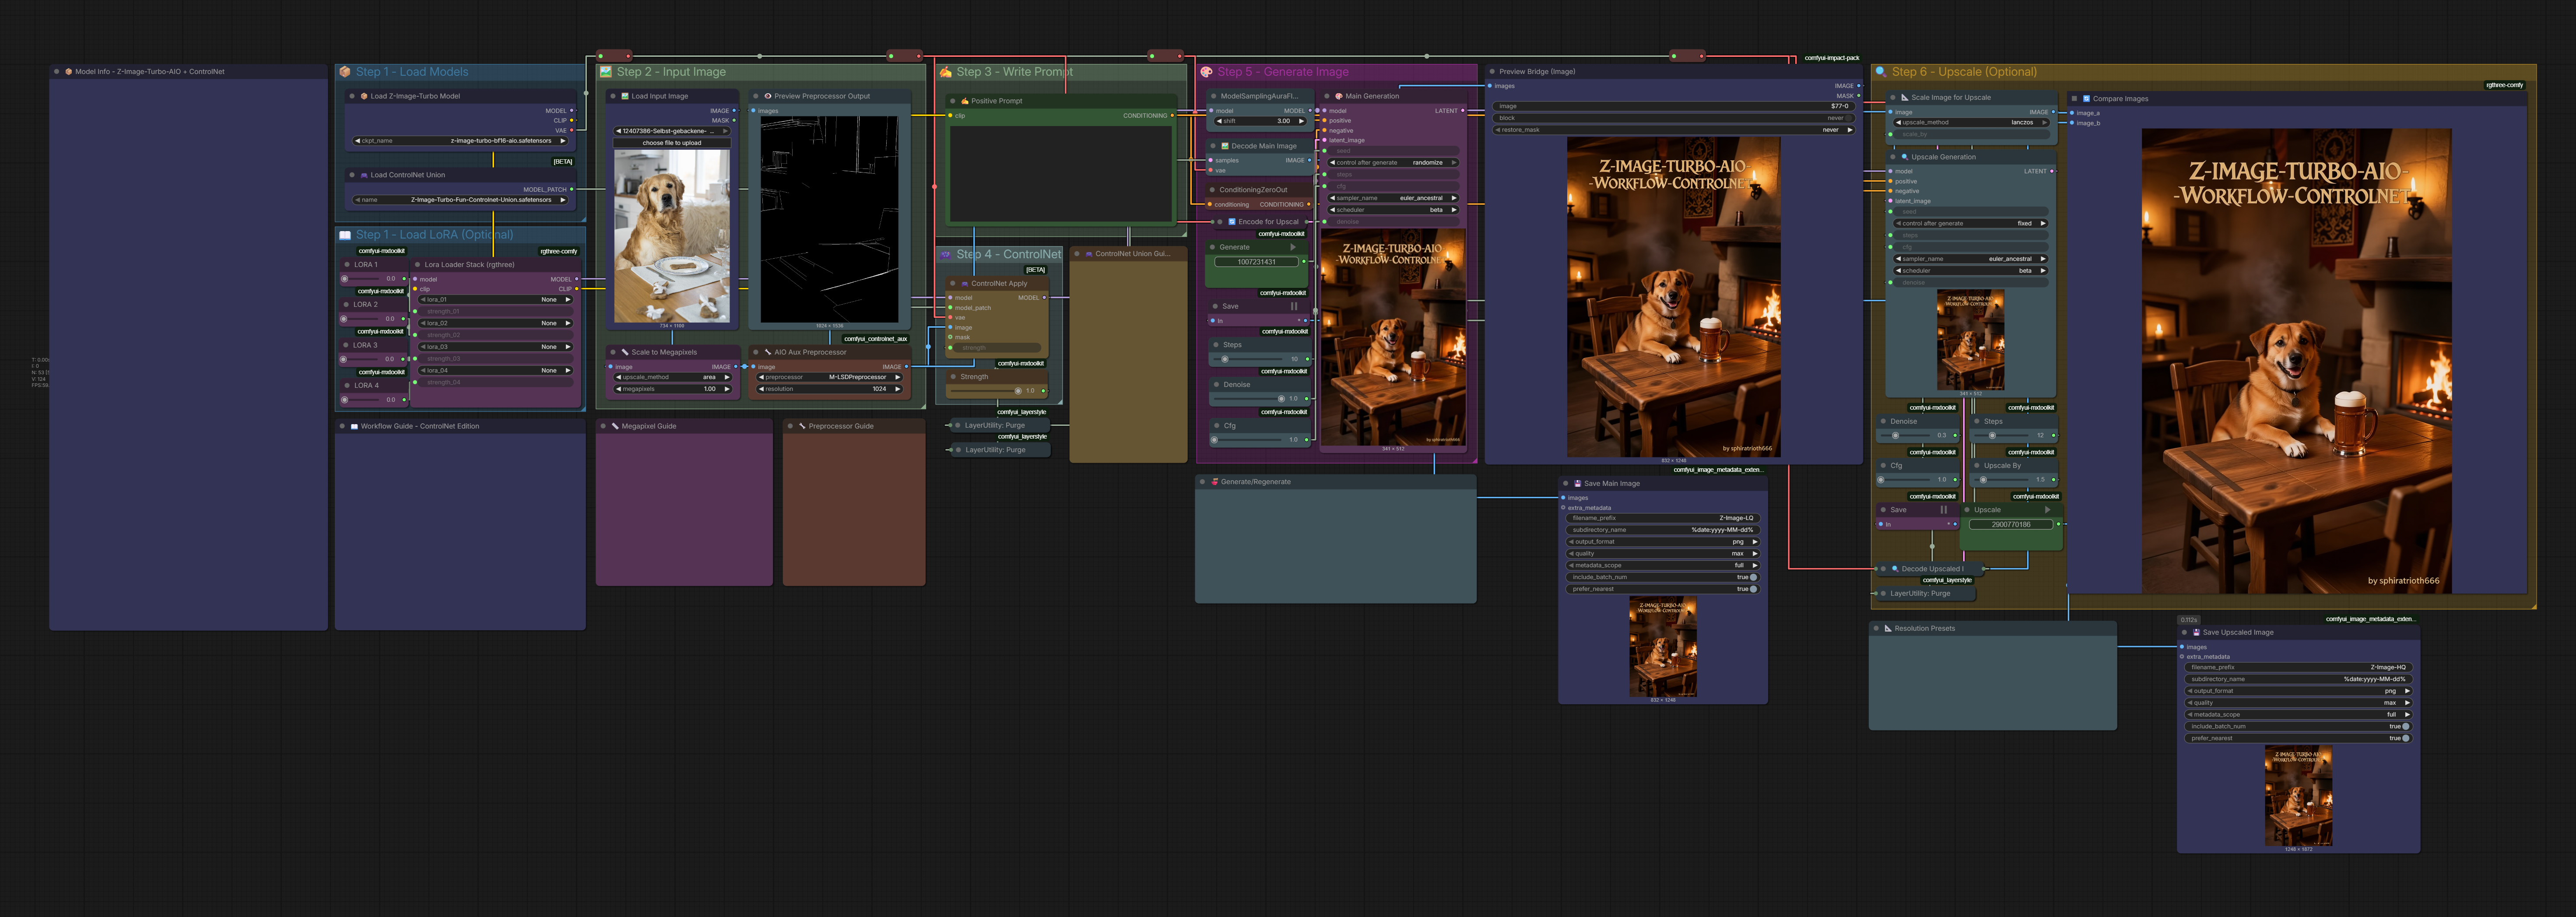
Task: Click the box icon on Load Z-Image-Turbo Model
Action: pos(364,96)
